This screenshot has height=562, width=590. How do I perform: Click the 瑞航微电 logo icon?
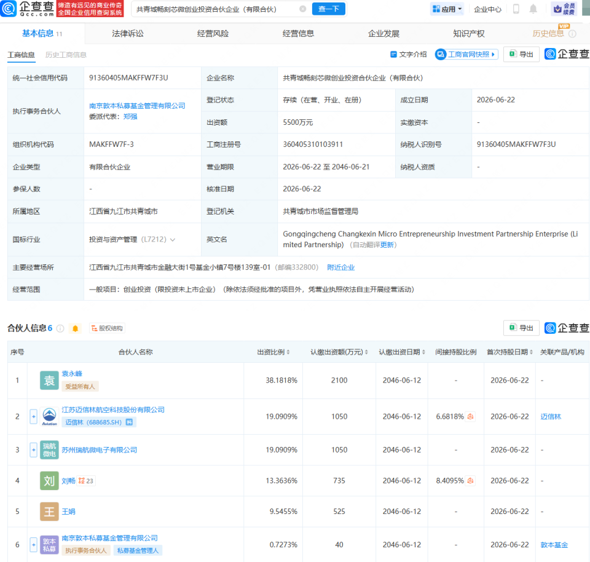pos(49,450)
